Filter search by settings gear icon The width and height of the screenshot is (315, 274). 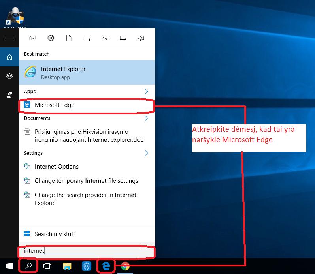[x=51, y=38]
